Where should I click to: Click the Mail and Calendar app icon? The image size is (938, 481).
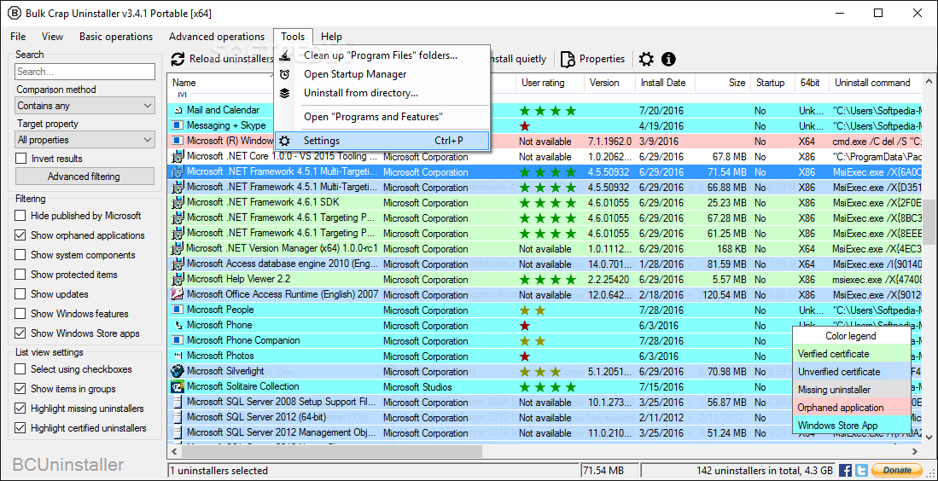177,111
